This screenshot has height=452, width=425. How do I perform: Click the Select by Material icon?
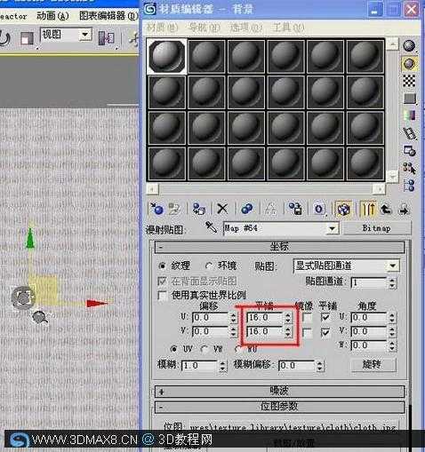click(410, 169)
